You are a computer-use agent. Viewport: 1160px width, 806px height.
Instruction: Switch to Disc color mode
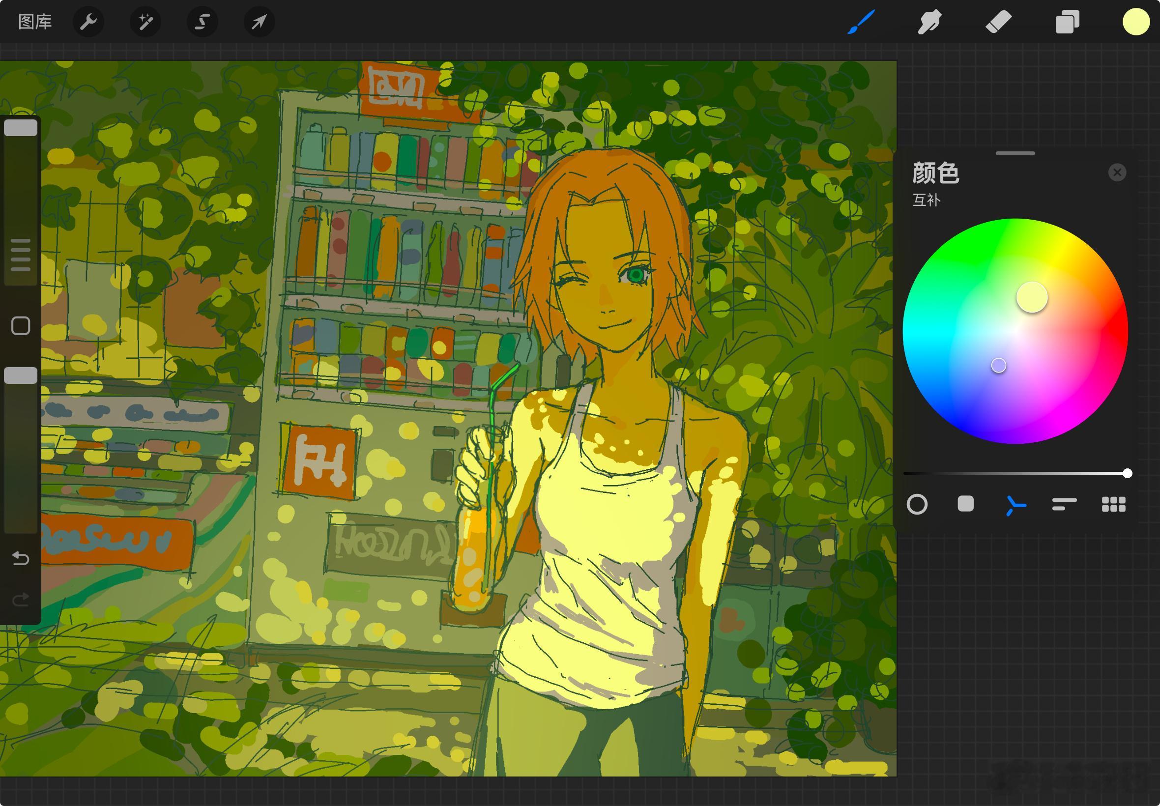(917, 504)
